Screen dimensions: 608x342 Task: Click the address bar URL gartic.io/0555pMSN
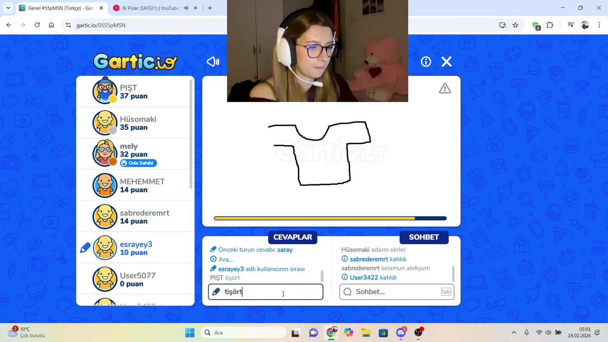click(101, 25)
